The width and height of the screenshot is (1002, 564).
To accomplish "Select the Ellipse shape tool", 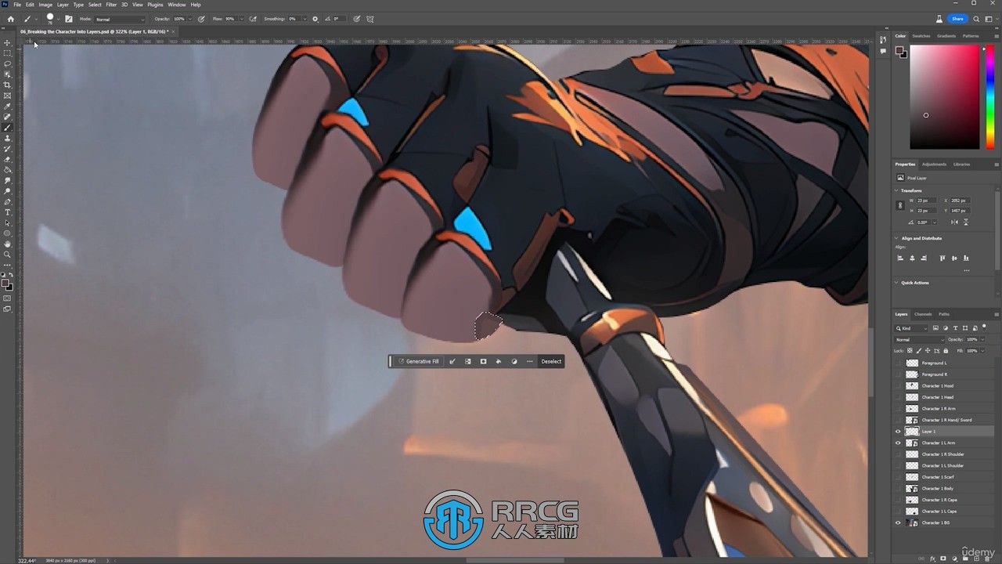I will [x=8, y=233].
